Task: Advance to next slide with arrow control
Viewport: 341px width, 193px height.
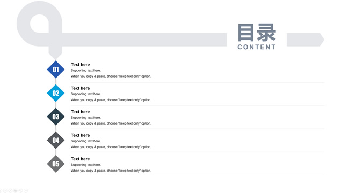Action: click(5, 191)
